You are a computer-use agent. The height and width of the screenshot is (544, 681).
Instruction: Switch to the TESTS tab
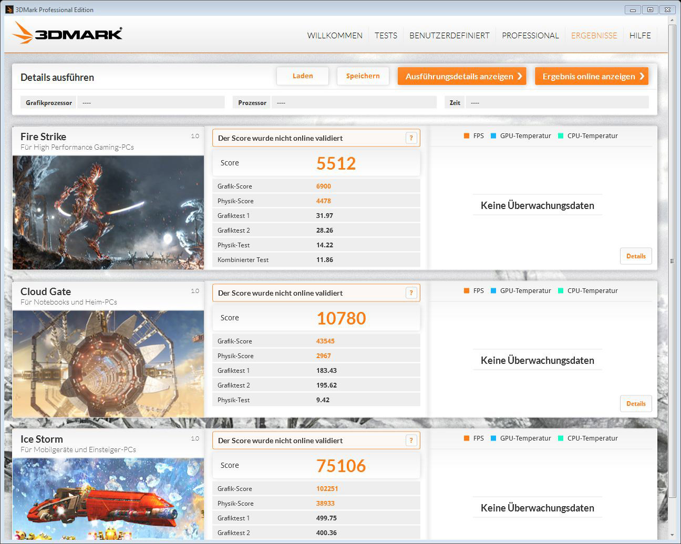[386, 36]
